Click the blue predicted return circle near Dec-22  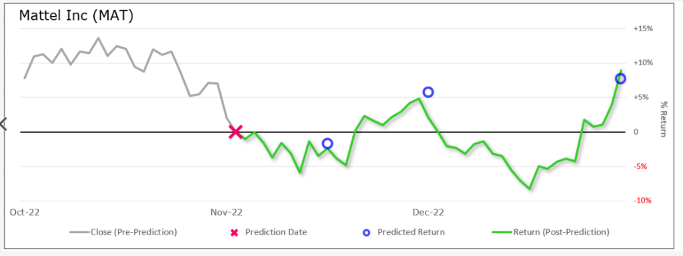coord(428,92)
